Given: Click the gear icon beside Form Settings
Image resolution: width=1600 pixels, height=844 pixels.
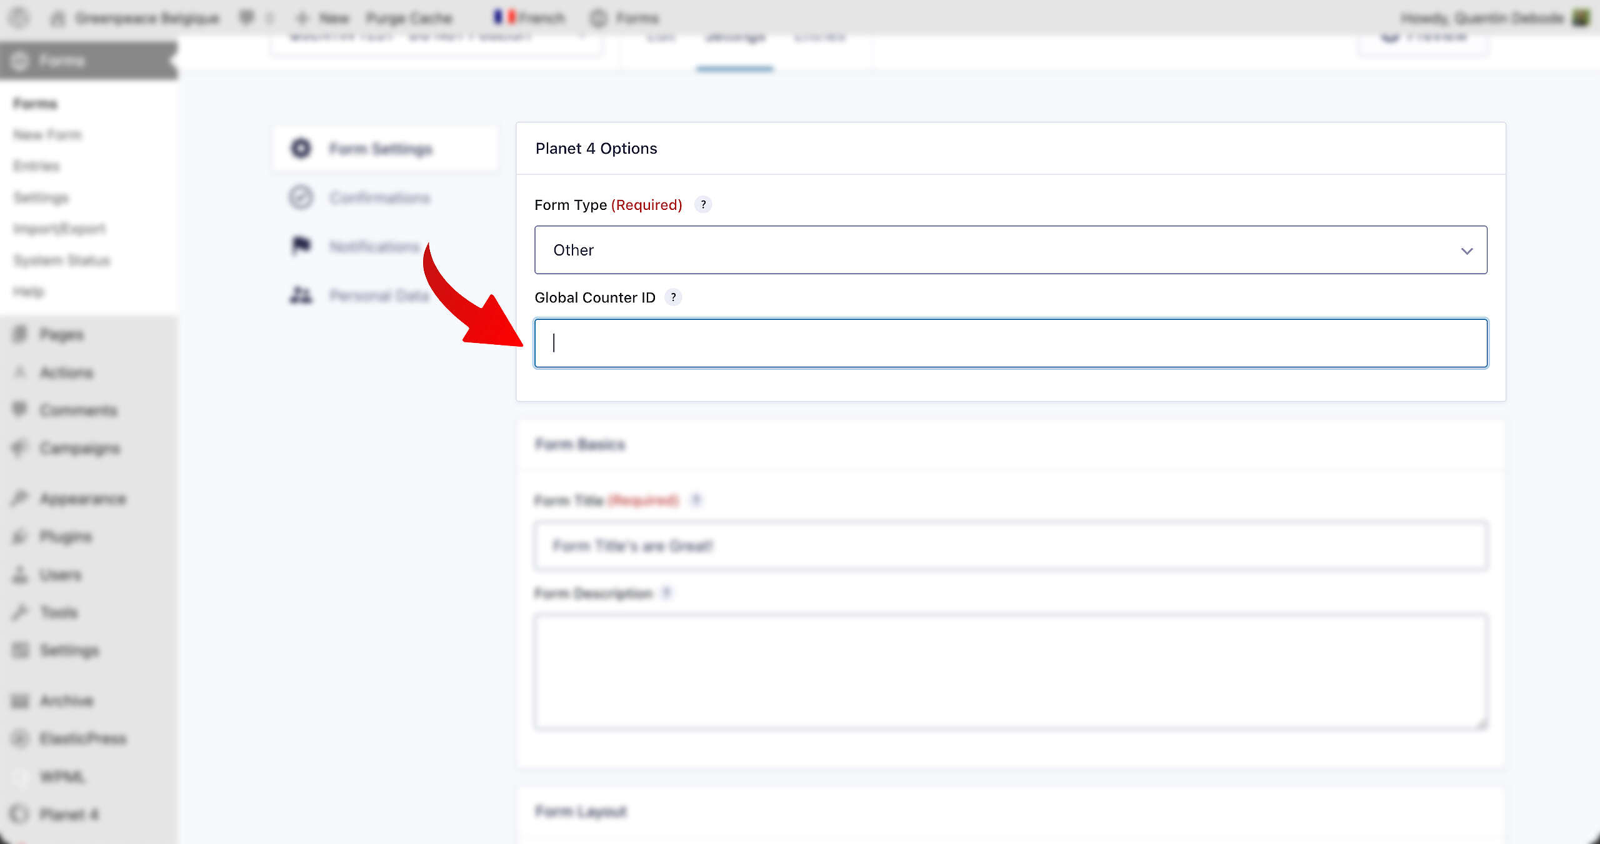Looking at the screenshot, I should point(301,149).
